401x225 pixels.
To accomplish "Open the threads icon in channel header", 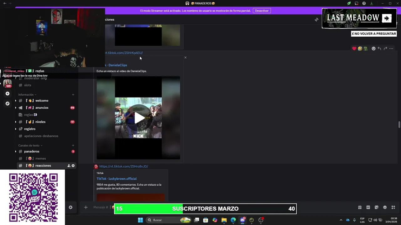I will pyautogui.click(x=316, y=19).
